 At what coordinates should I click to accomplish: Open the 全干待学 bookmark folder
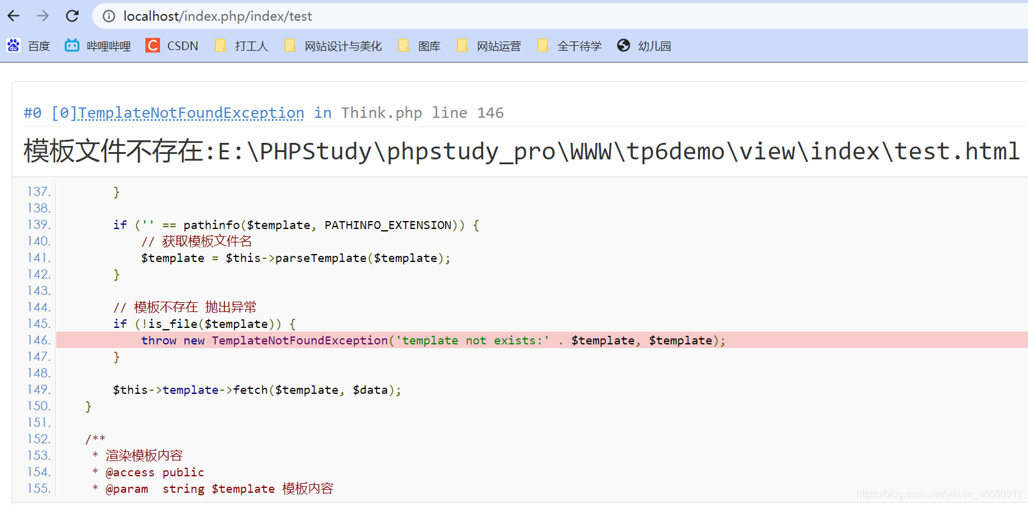coord(569,46)
